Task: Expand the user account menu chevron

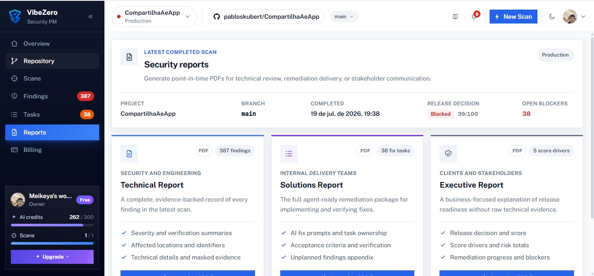Action: [x=583, y=17]
